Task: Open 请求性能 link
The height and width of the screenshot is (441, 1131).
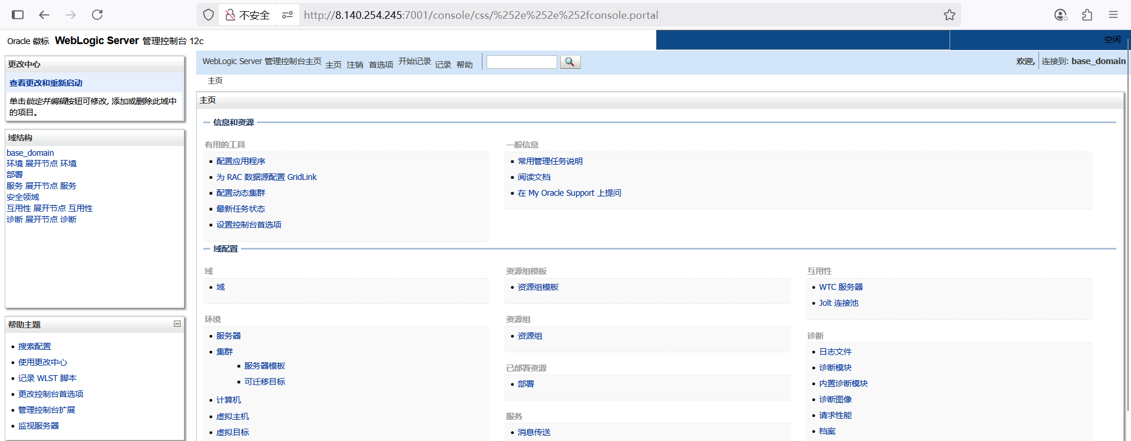Action: tap(835, 415)
